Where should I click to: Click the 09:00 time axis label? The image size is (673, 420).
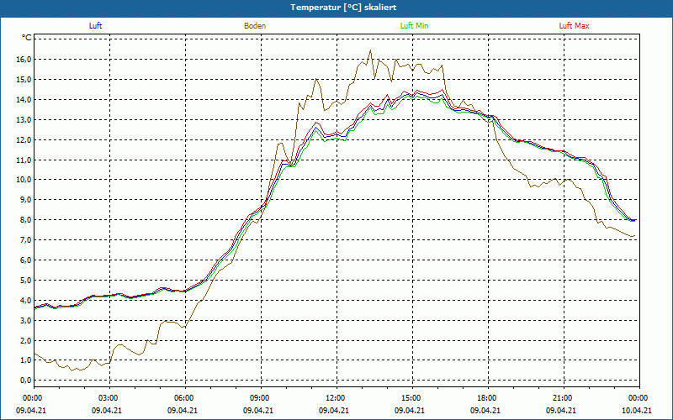pyautogui.click(x=258, y=398)
